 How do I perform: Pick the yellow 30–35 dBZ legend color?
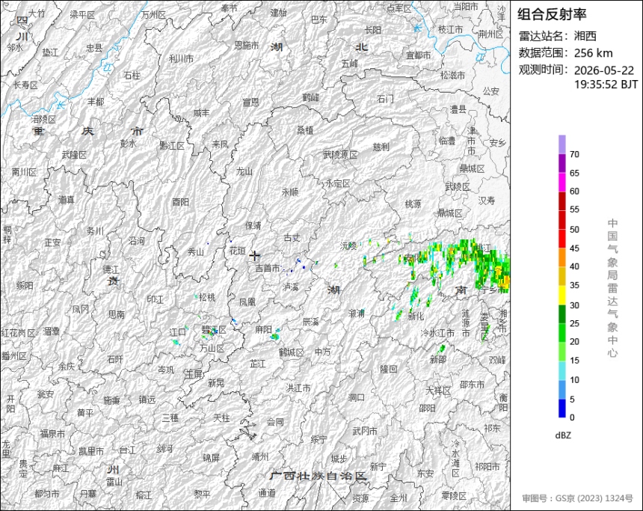(562, 295)
